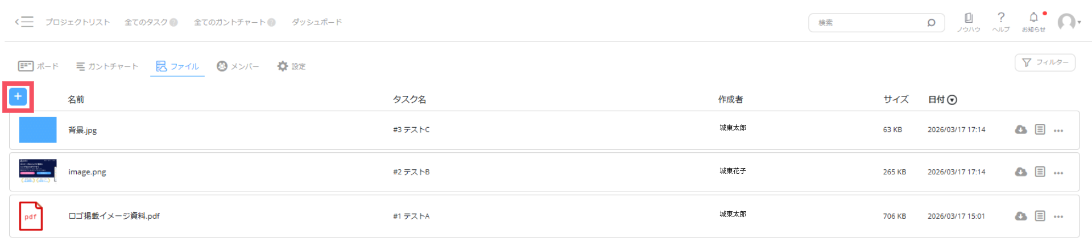Open more options for 背景.jpg
1092x247 pixels.
coord(1058,131)
